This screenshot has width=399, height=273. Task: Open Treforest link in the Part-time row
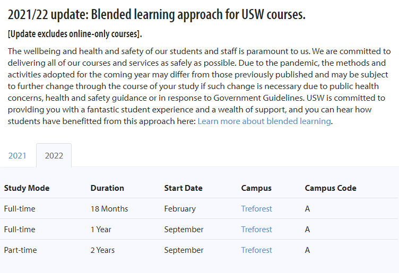256,250
